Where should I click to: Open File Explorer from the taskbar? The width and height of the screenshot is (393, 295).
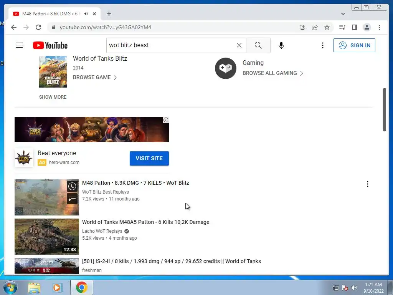(x=34, y=287)
